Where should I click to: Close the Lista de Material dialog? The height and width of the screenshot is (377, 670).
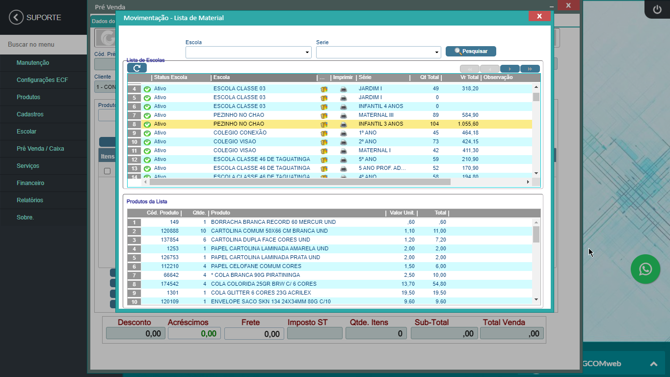[539, 16]
